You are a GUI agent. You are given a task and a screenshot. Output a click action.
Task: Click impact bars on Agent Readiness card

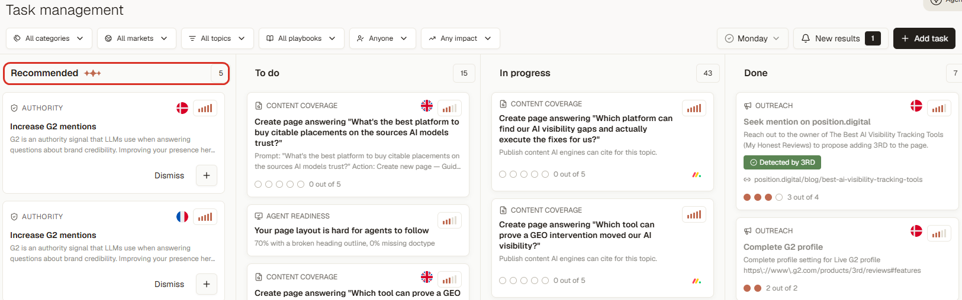coord(449,221)
